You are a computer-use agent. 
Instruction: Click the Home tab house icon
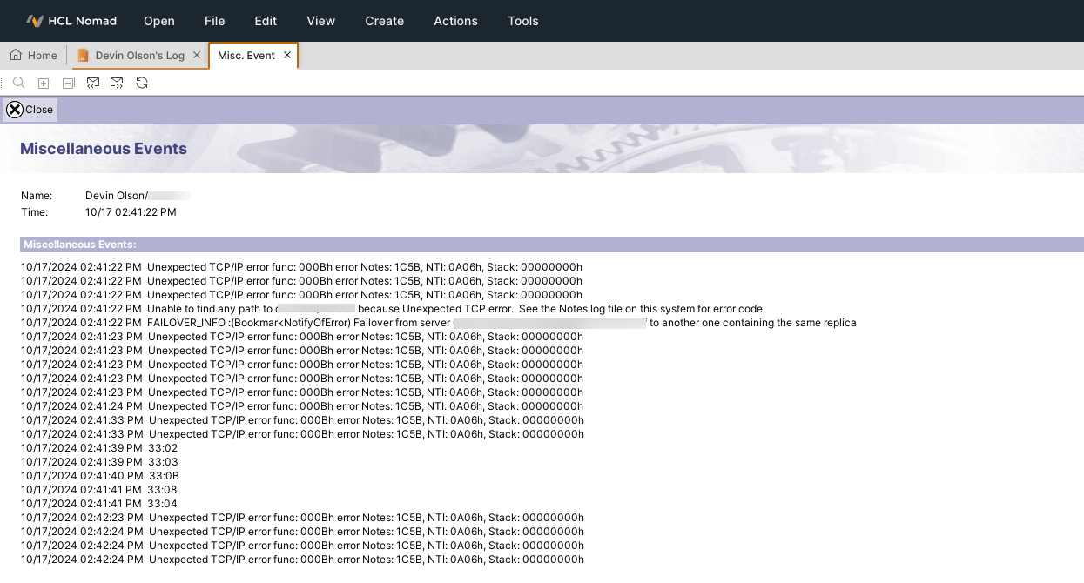pyautogui.click(x=16, y=55)
